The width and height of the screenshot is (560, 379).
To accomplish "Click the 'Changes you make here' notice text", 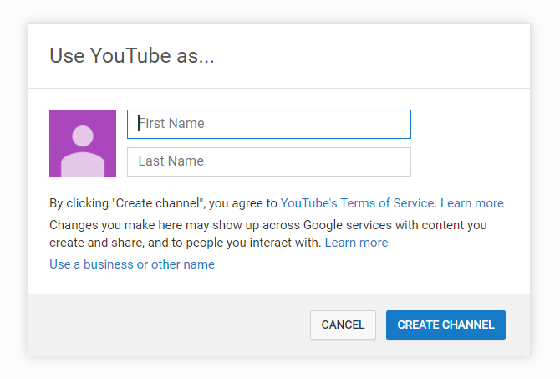I will (x=268, y=233).
